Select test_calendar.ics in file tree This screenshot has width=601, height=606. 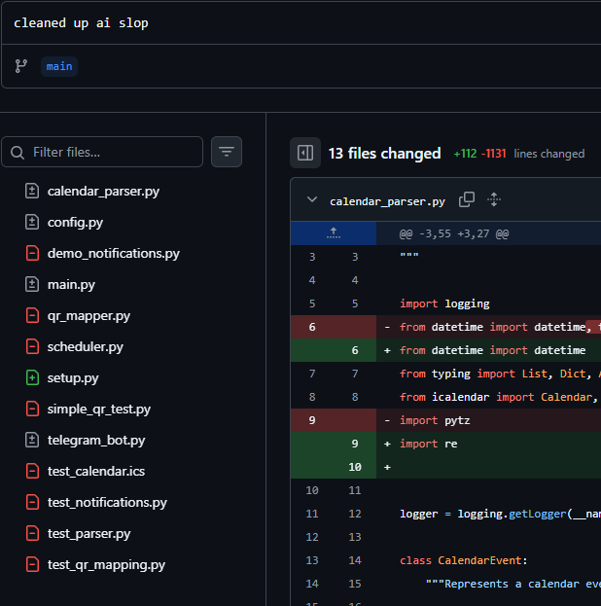(x=96, y=471)
